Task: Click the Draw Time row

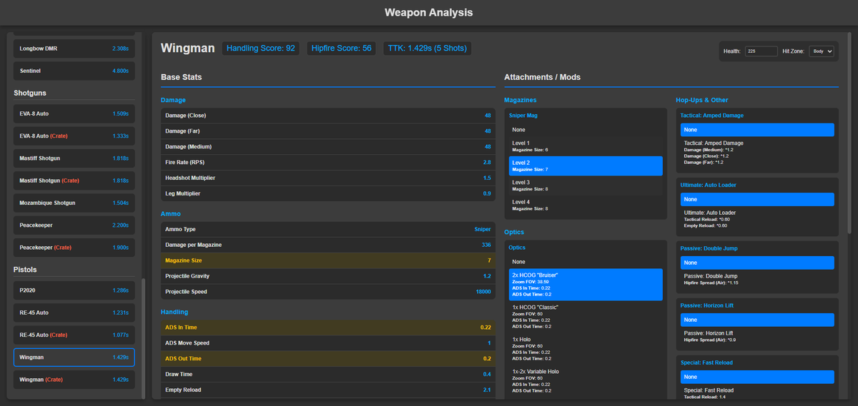Action: 328,375
